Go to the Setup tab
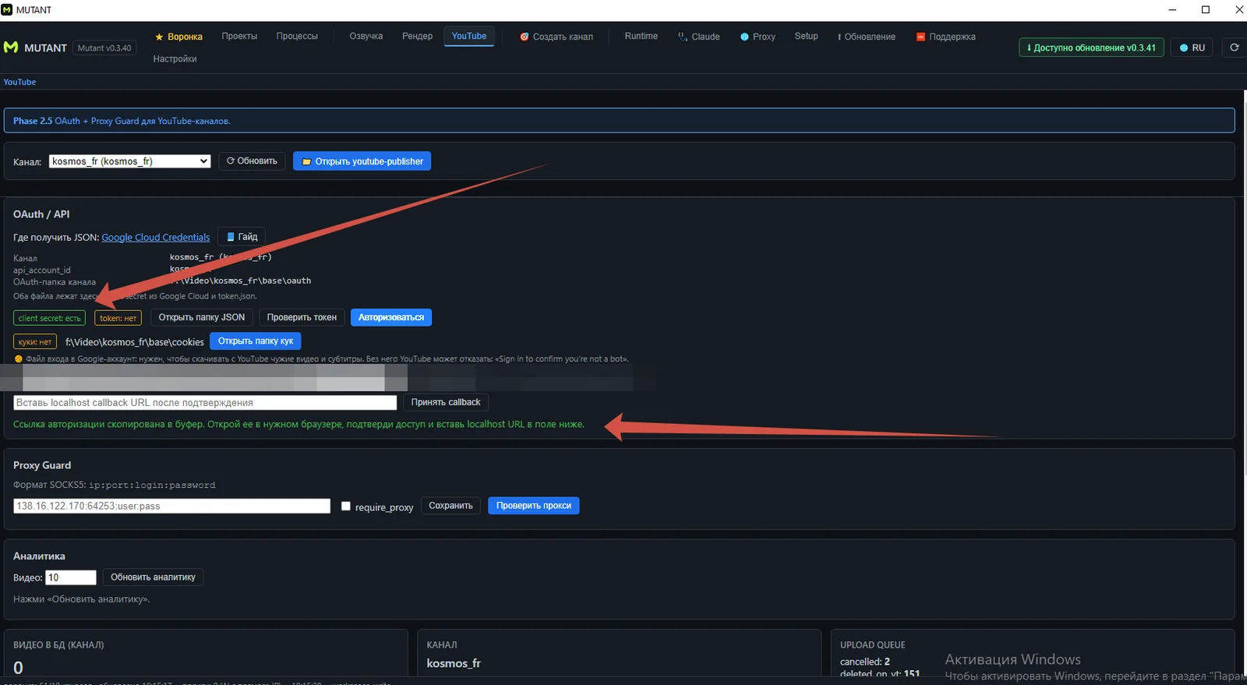 807,37
